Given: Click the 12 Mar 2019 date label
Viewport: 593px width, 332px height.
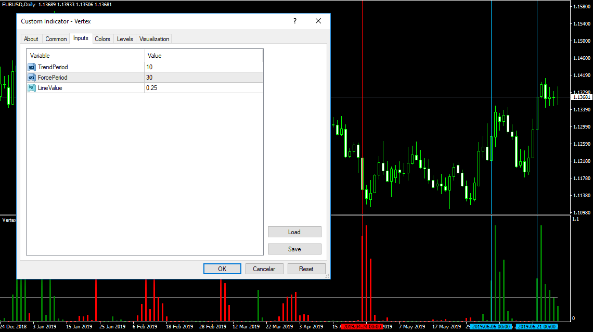Looking at the screenshot, I should click(x=246, y=326).
